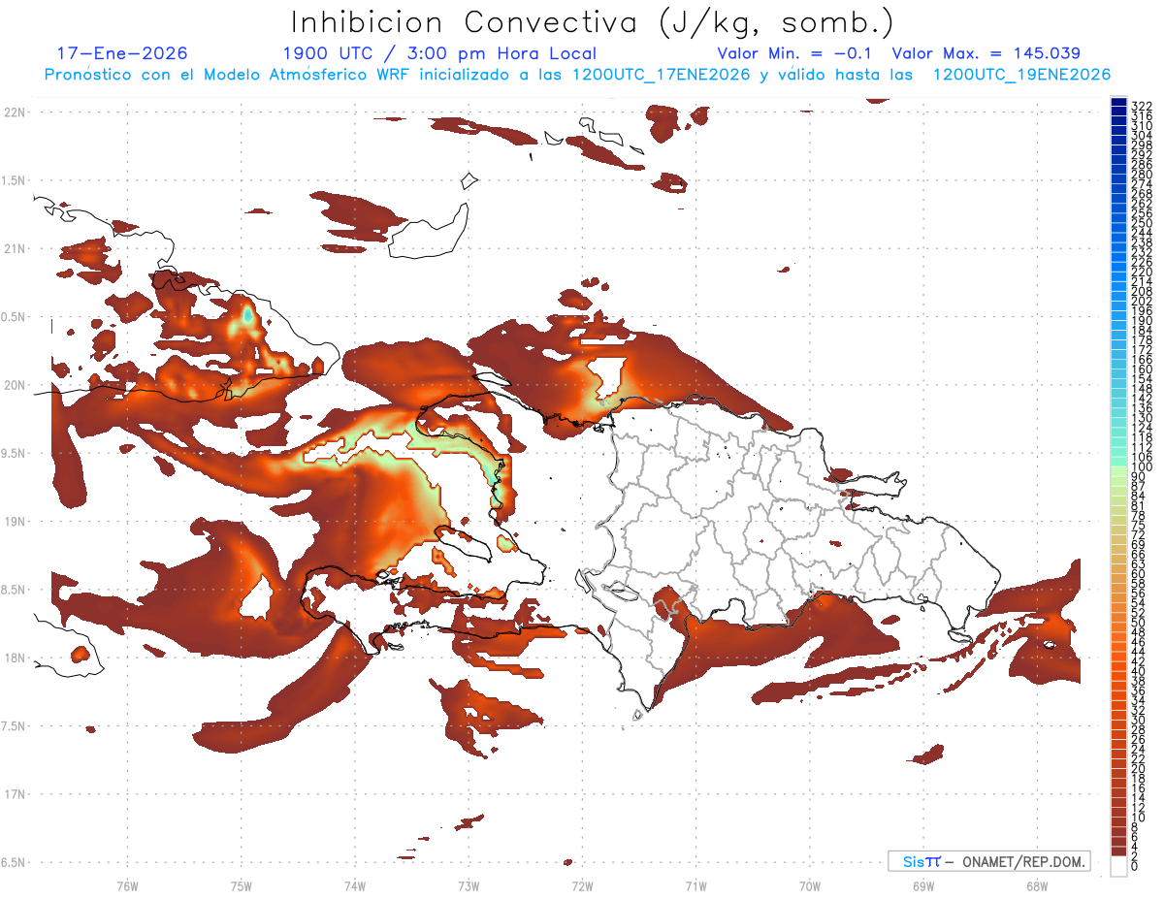Image resolution: width=1164 pixels, height=899 pixels.
Task: Click the "76W" longitude label
Action: (127, 885)
